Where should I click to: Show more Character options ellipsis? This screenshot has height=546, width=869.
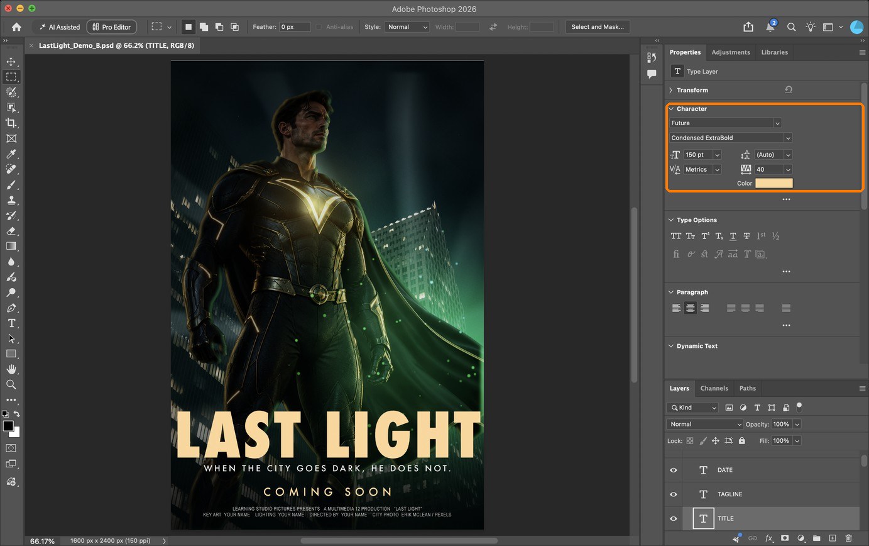(786, 199)
